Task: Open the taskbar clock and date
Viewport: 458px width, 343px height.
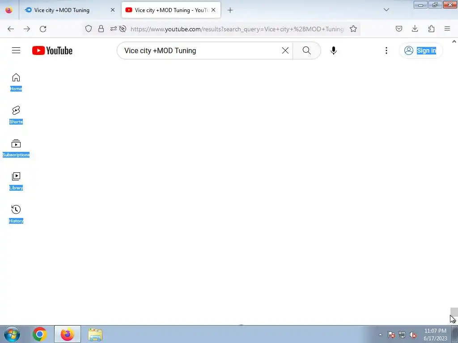Action: (x=435, y=335)
